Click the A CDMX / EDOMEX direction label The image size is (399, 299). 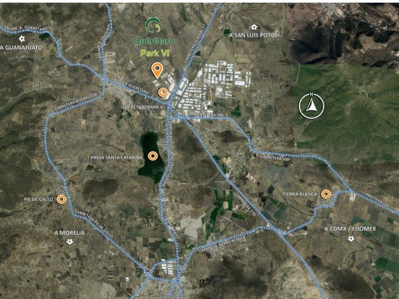pyautogui.click(x=350, y=229)
